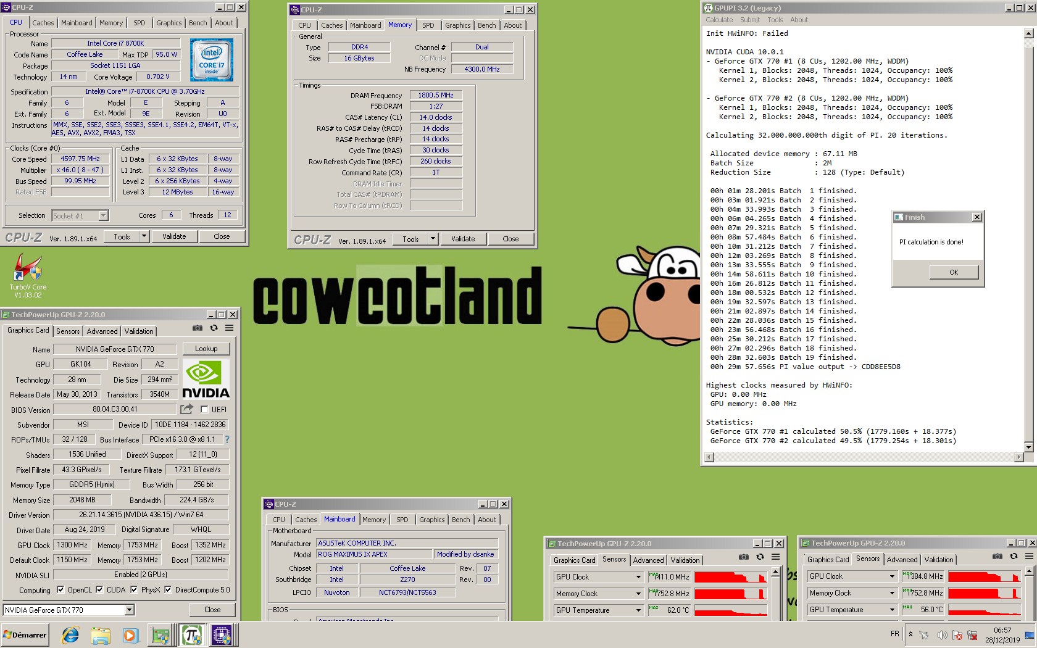Open the Tools dropdown arrow in CPU-Z CPU window
The width and height of the screenshot is (1037, 648).
click(144, 236)
